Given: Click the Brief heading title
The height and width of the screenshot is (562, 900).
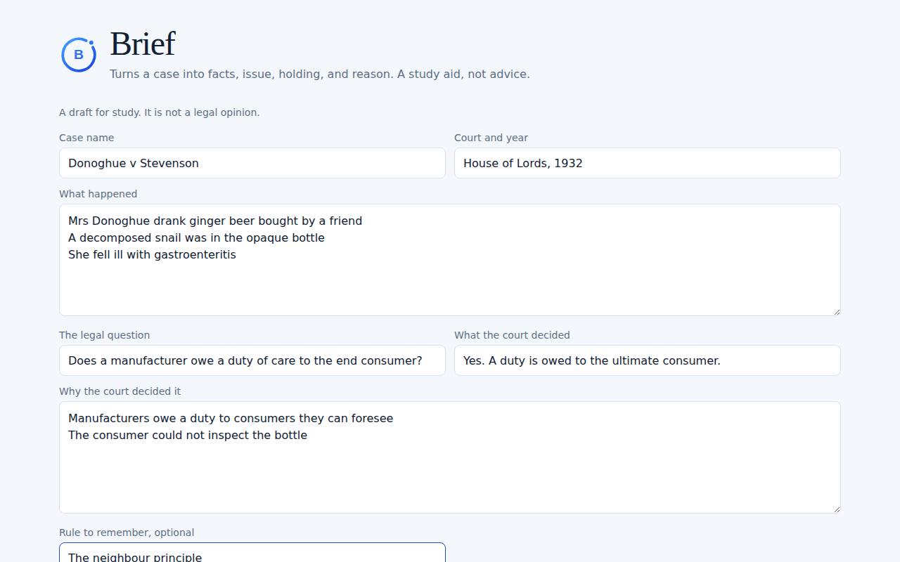Looking at the screenshot, I should tap(143, 44).
